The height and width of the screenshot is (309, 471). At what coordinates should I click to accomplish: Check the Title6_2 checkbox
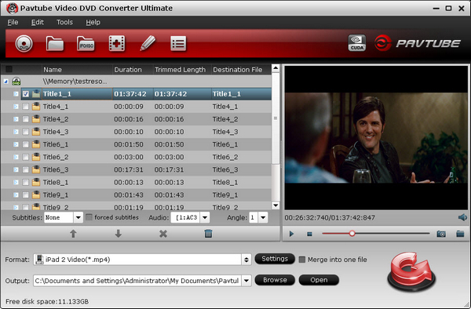(26, 157)
